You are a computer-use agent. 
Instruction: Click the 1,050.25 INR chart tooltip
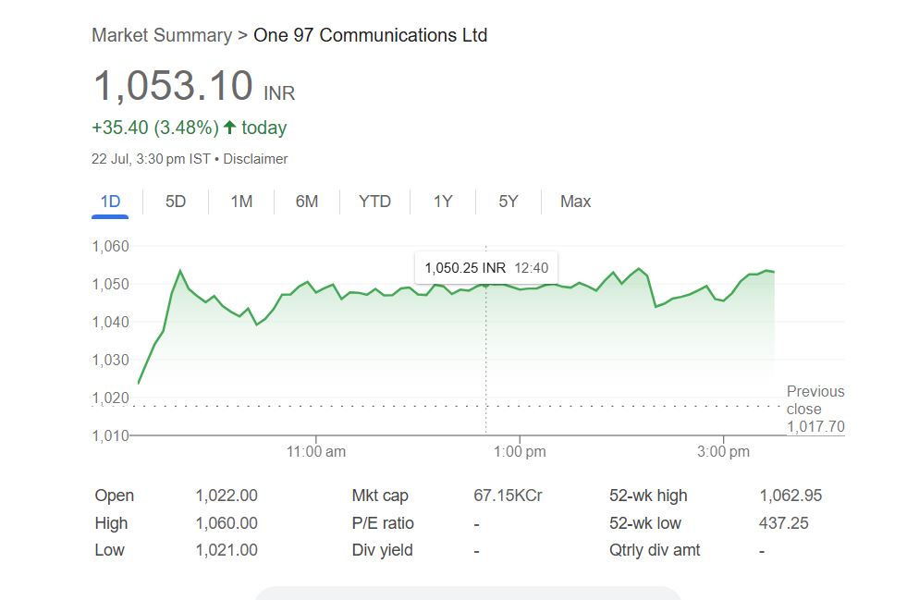click(x=486, y=268)
